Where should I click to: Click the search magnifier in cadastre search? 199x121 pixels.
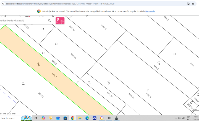[49, 21]
